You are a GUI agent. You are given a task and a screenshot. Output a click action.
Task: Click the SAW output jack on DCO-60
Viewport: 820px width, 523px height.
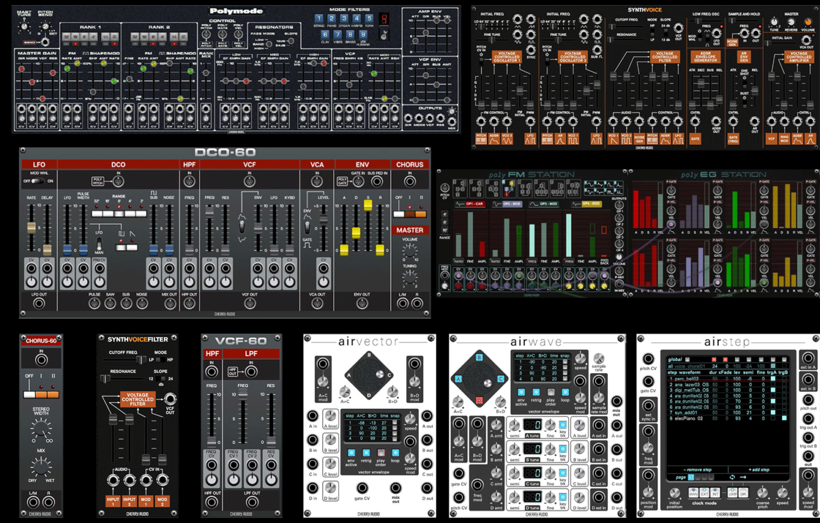click(110, 304)
